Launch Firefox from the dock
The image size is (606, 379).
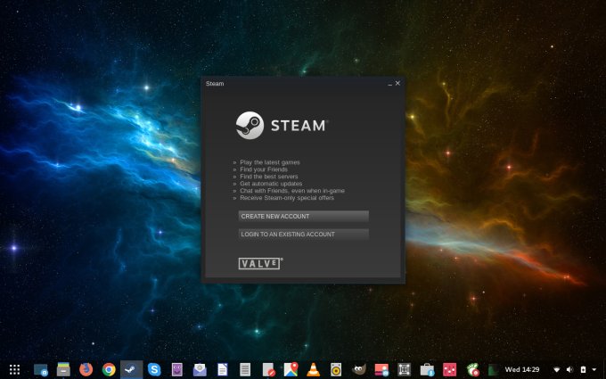click(86, 369)
